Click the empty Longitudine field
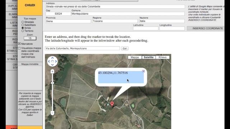Screen dimensions: 230x129 172,28
